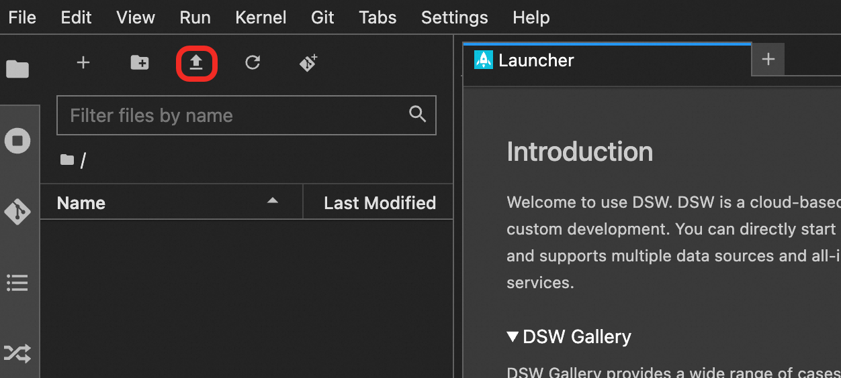Open the Git menu
This screenshot has height=378, width=841.
(322, 17)
